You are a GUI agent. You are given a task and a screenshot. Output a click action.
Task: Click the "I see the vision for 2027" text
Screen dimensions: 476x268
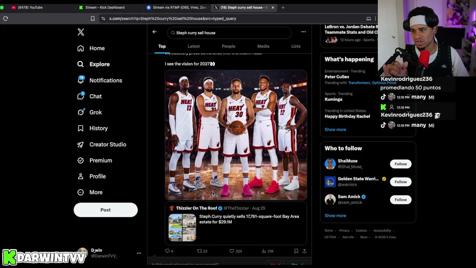190,64
